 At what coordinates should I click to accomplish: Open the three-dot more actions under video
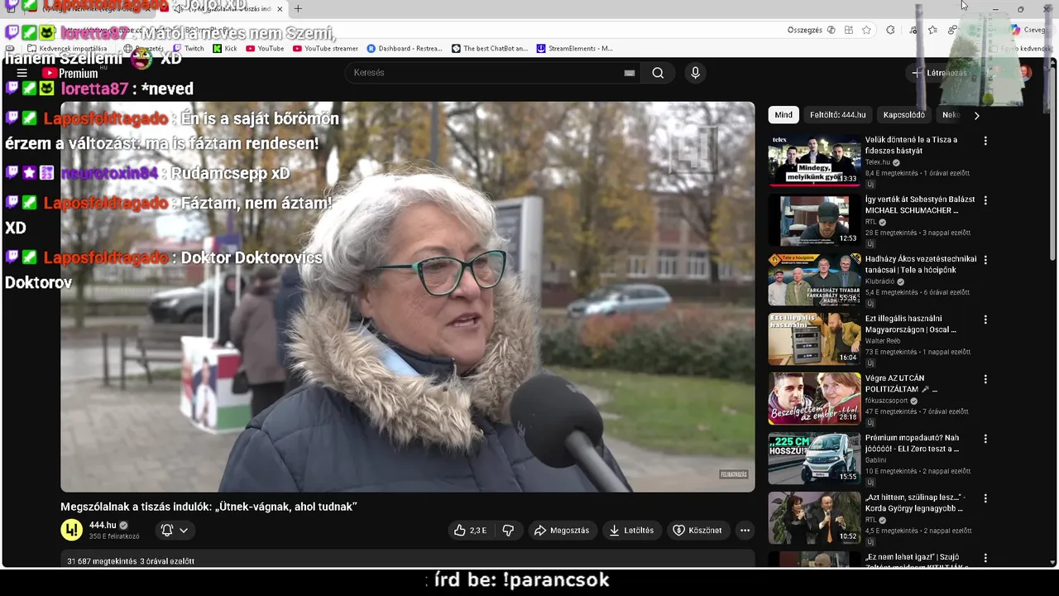tap(745, 531)
